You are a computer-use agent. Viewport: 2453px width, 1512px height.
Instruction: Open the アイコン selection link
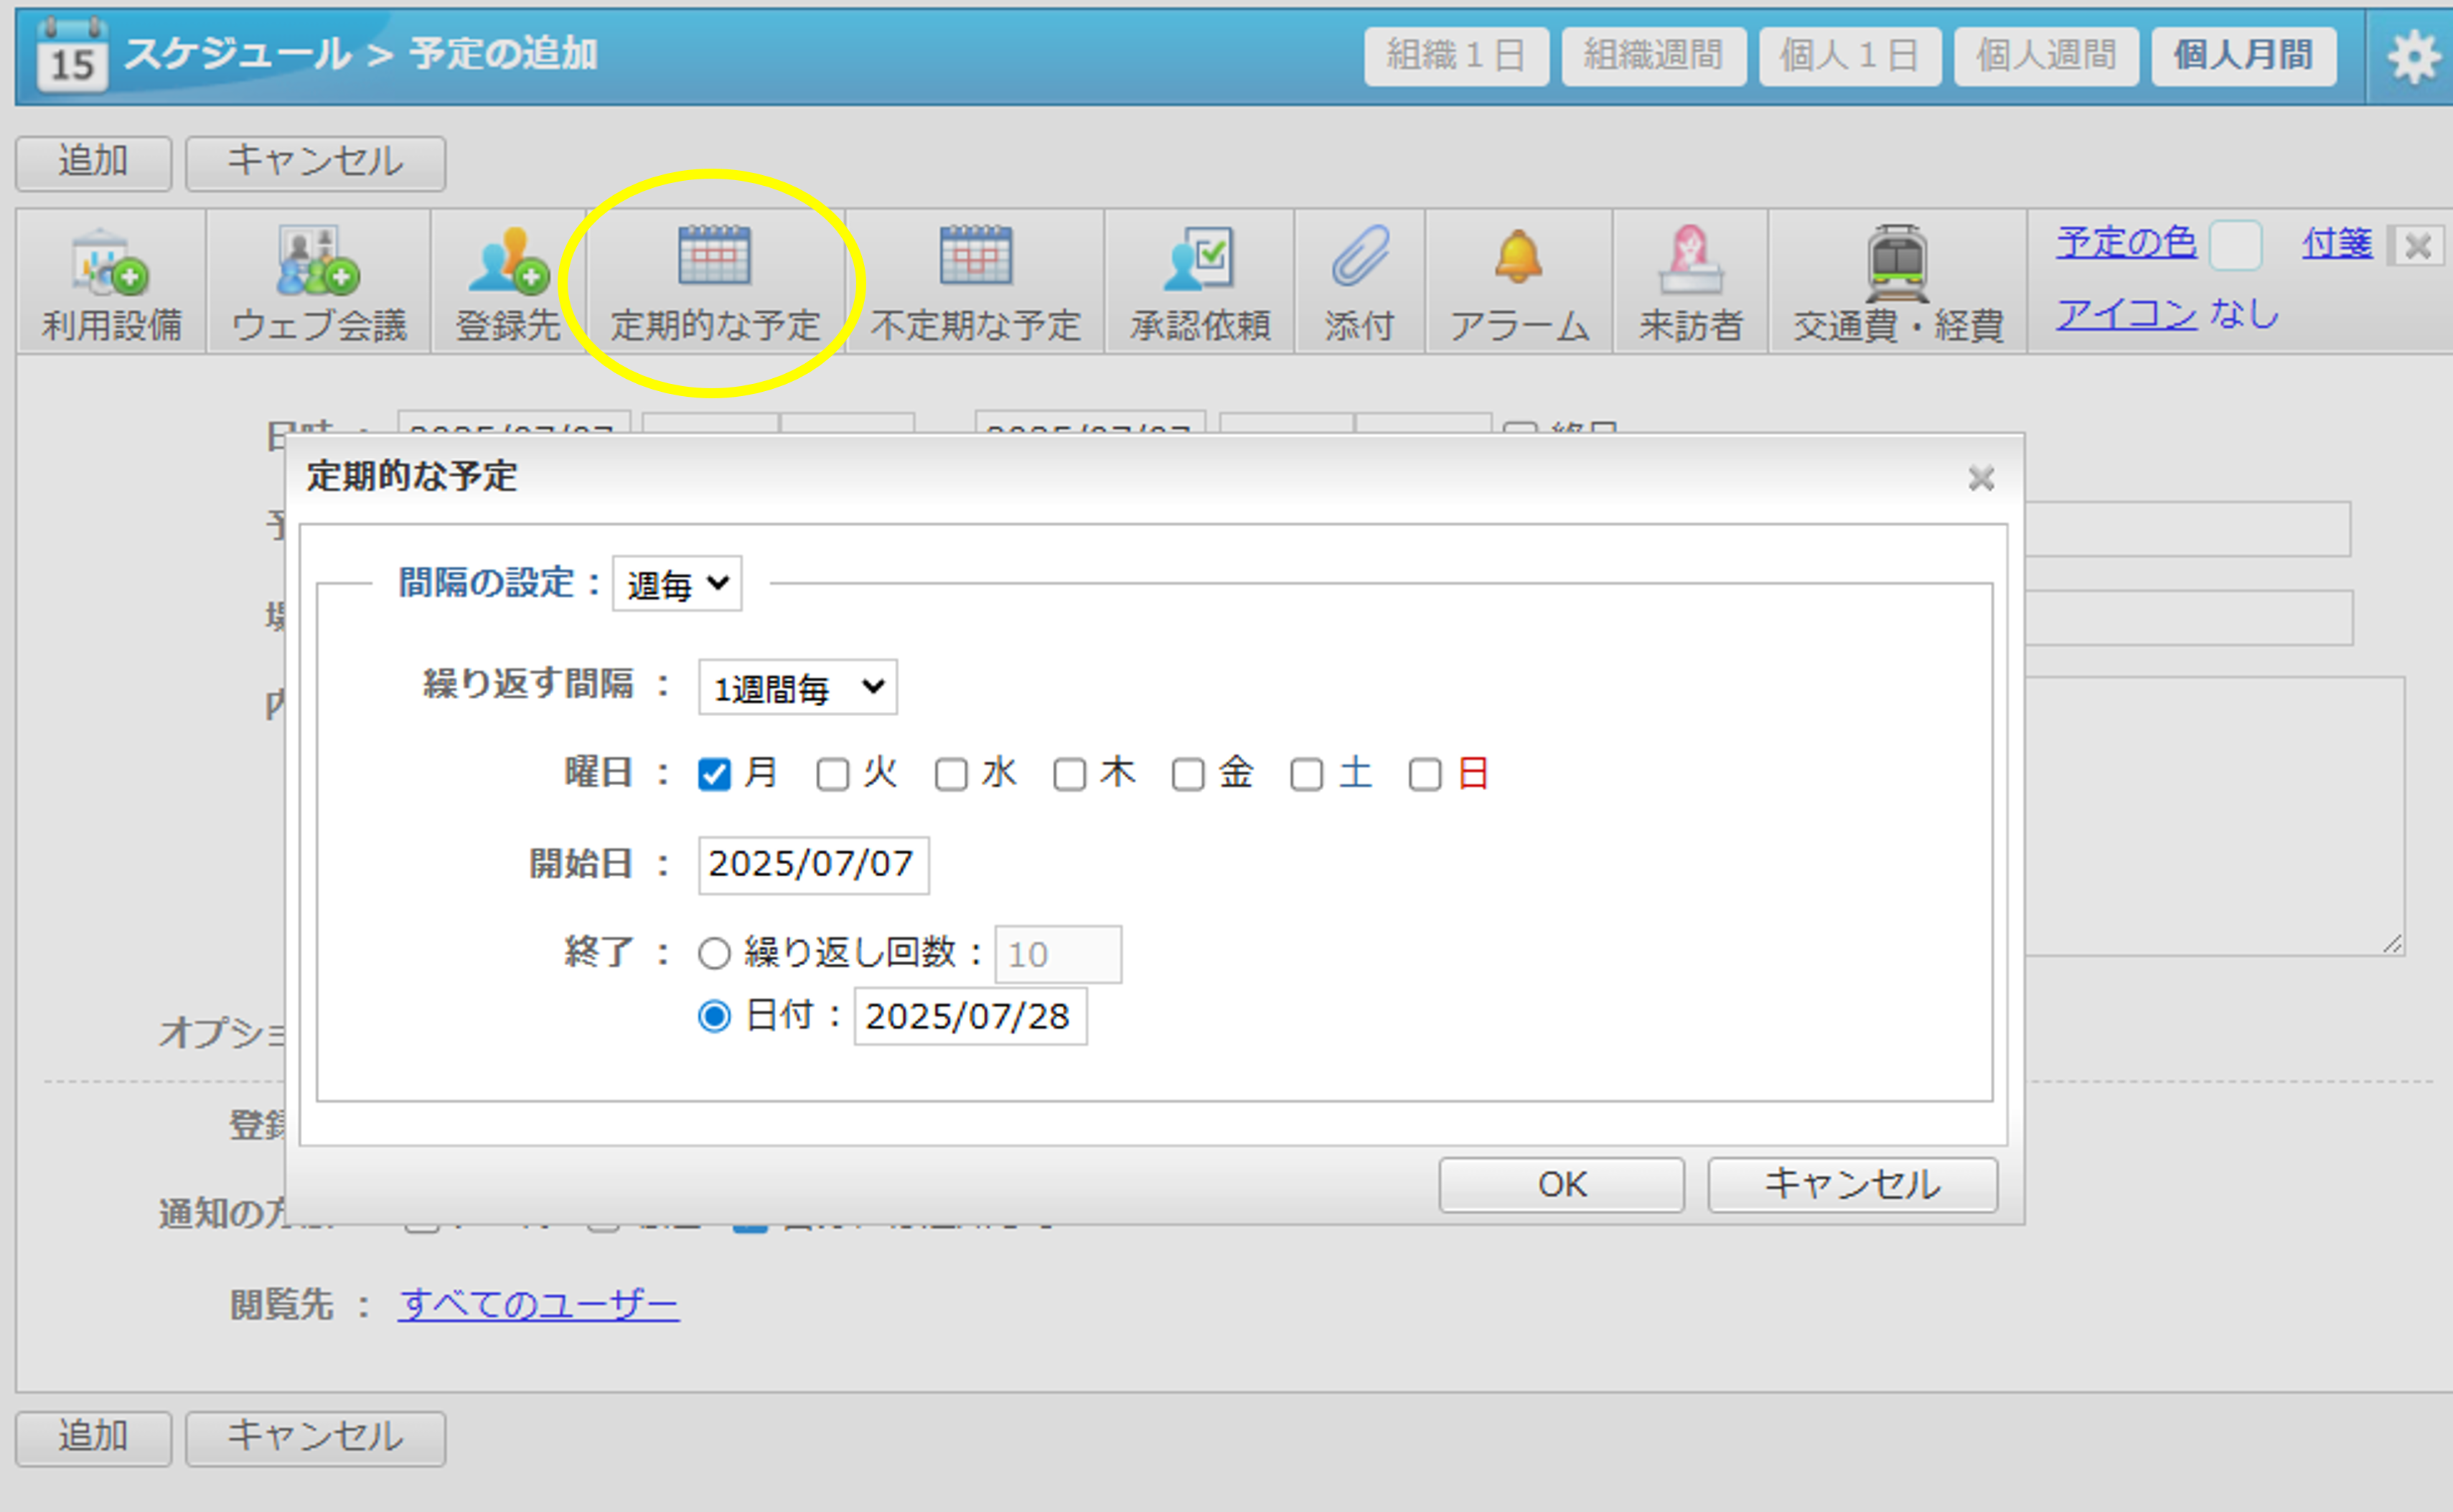coord(2126,315)
